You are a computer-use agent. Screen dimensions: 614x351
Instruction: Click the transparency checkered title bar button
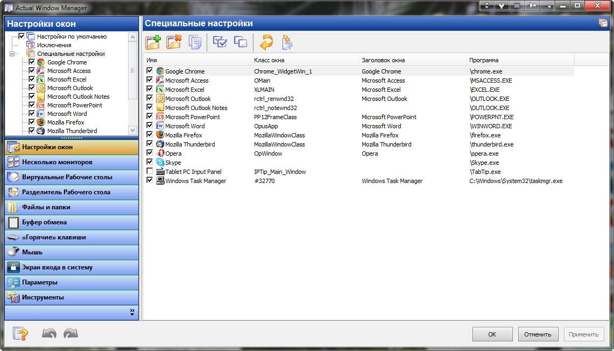click(517, 5)
